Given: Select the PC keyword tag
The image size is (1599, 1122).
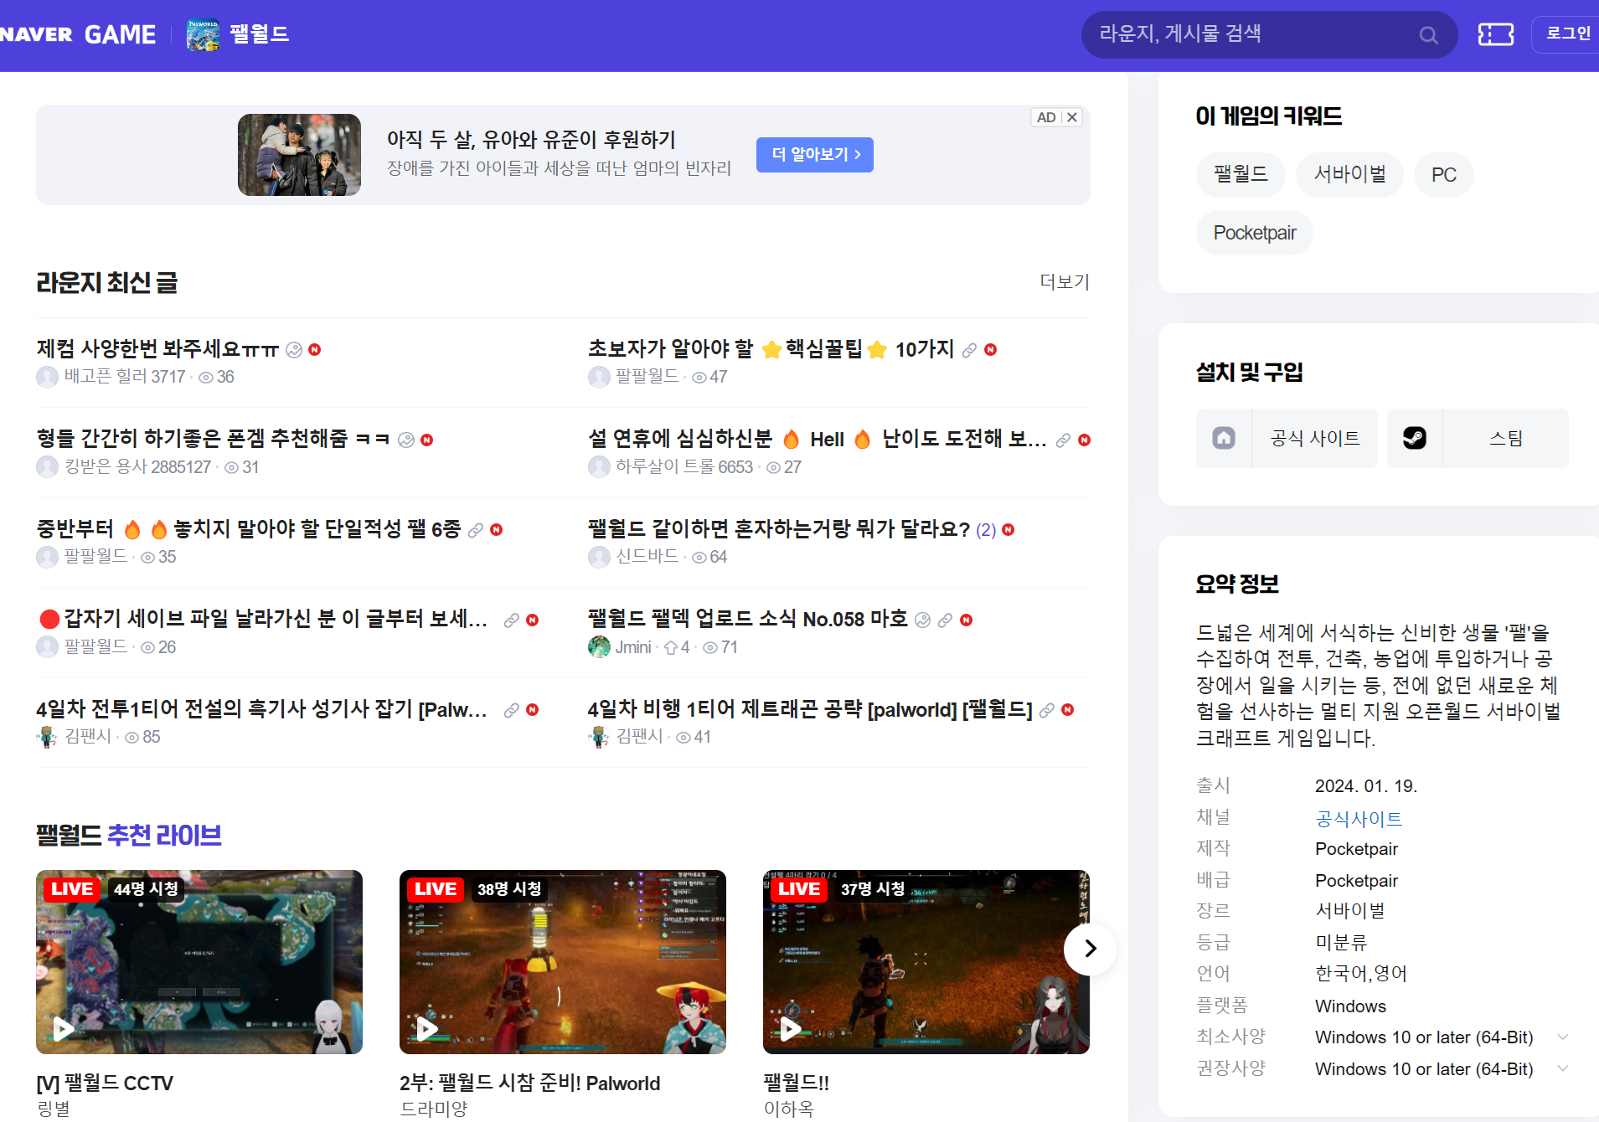Looking at the screenshot, I should pos(1444,175).
